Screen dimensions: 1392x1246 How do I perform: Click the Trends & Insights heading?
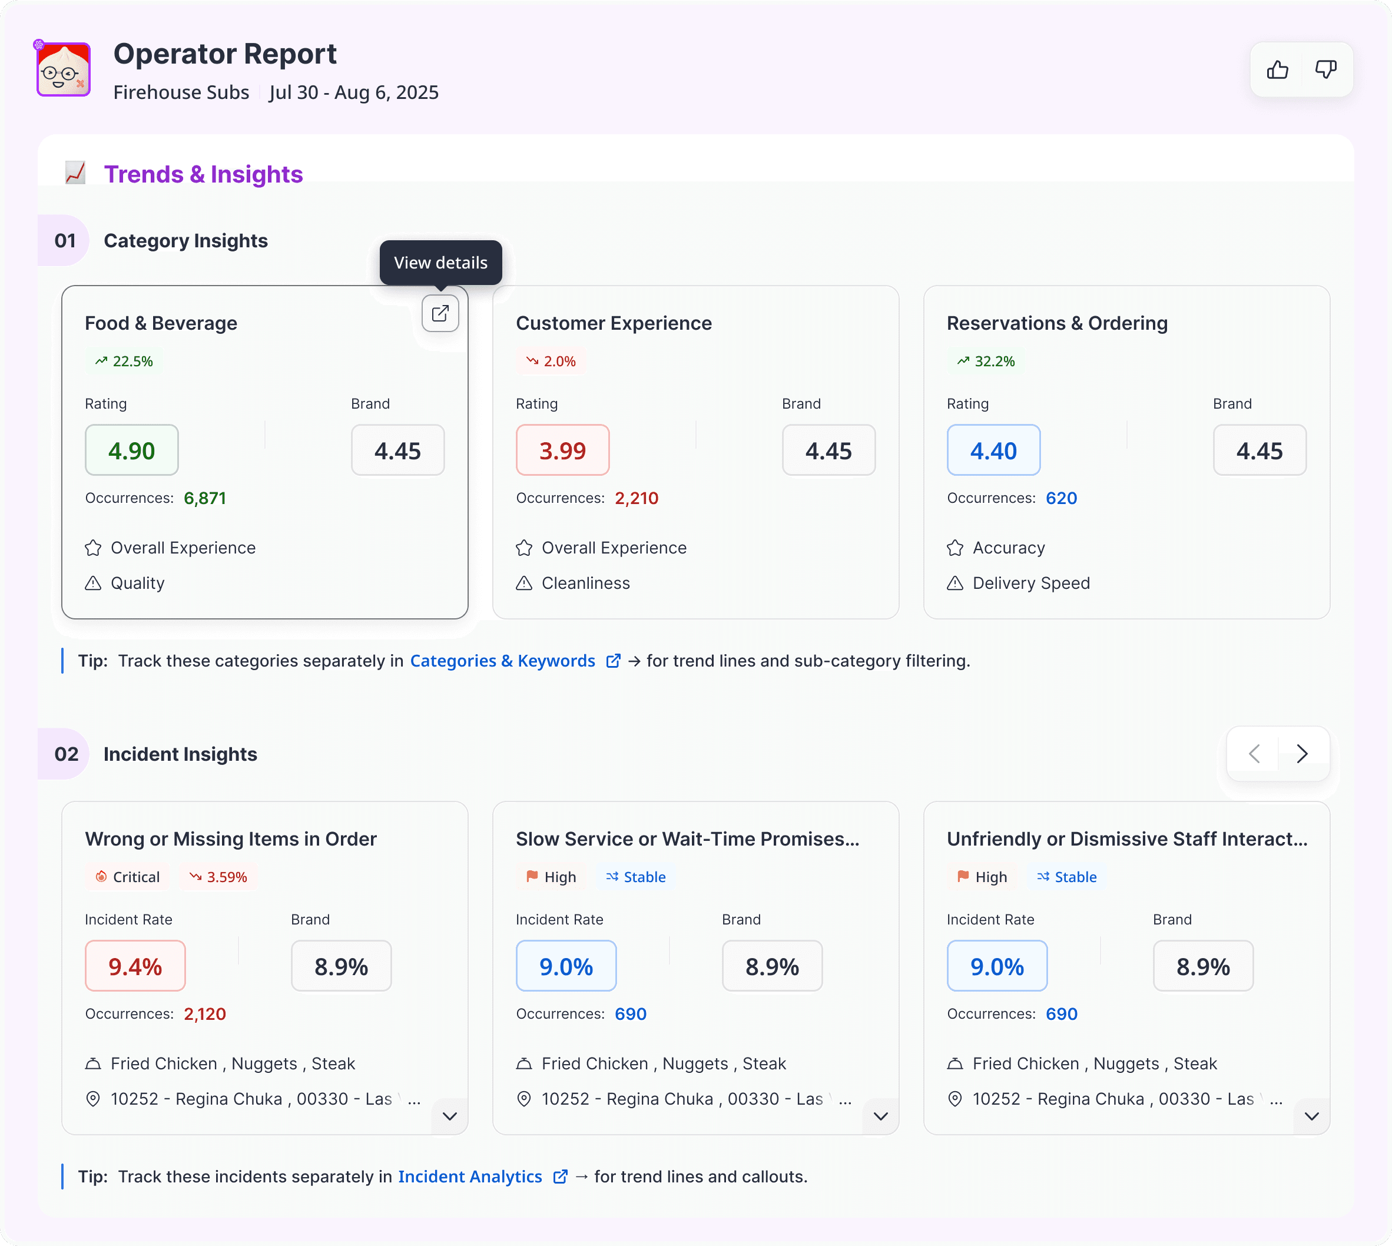tap(203, 174)
